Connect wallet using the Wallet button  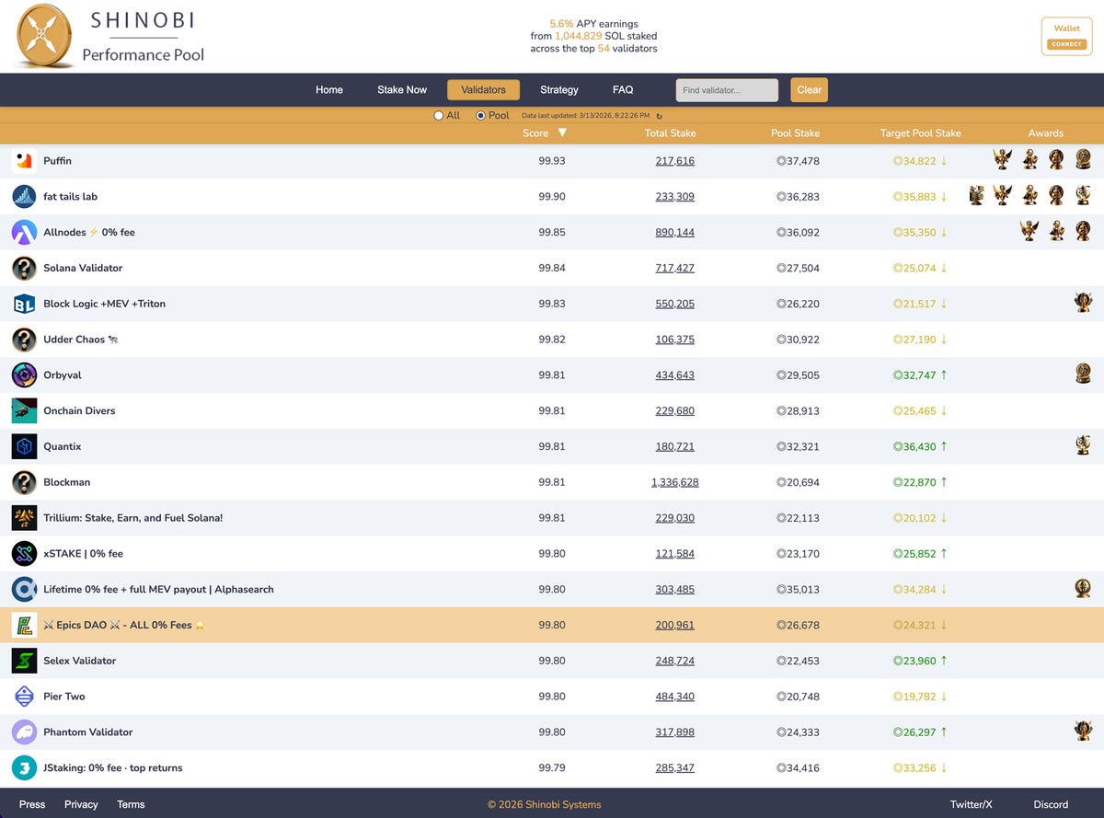(1067, 37)
